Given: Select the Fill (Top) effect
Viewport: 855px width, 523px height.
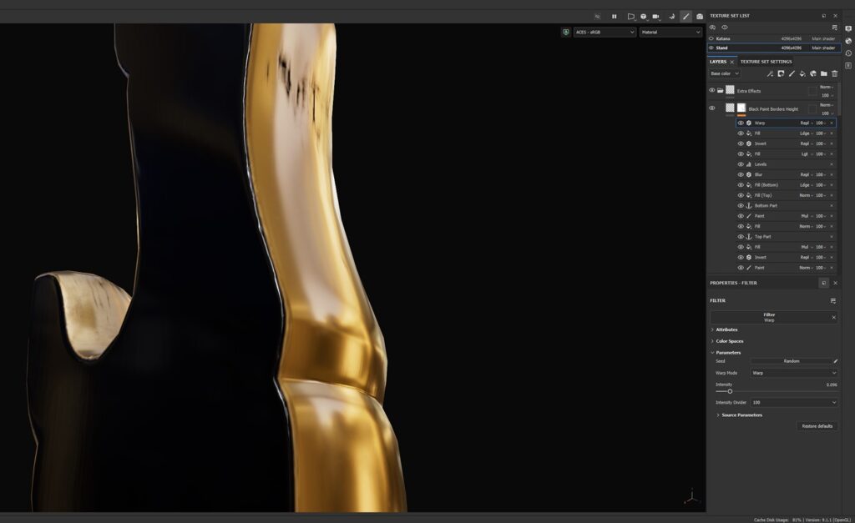Looking at the screenshot, I should (786, 195).
